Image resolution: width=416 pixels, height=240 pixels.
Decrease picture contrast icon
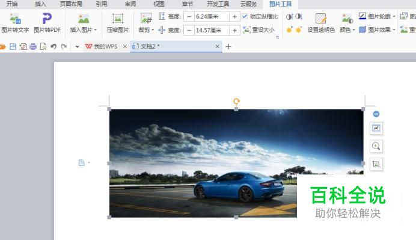299,17
